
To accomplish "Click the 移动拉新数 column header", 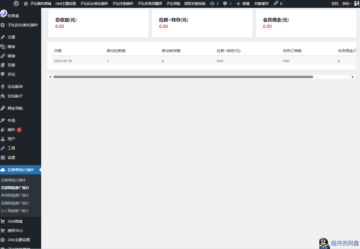I will pyautogui.click(x=116, y=51).
